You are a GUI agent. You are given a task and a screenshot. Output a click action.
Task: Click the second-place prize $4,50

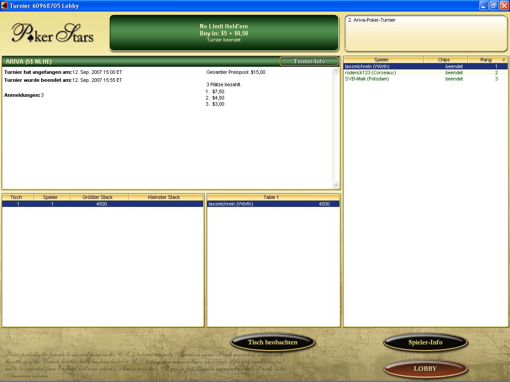point(218,98)
